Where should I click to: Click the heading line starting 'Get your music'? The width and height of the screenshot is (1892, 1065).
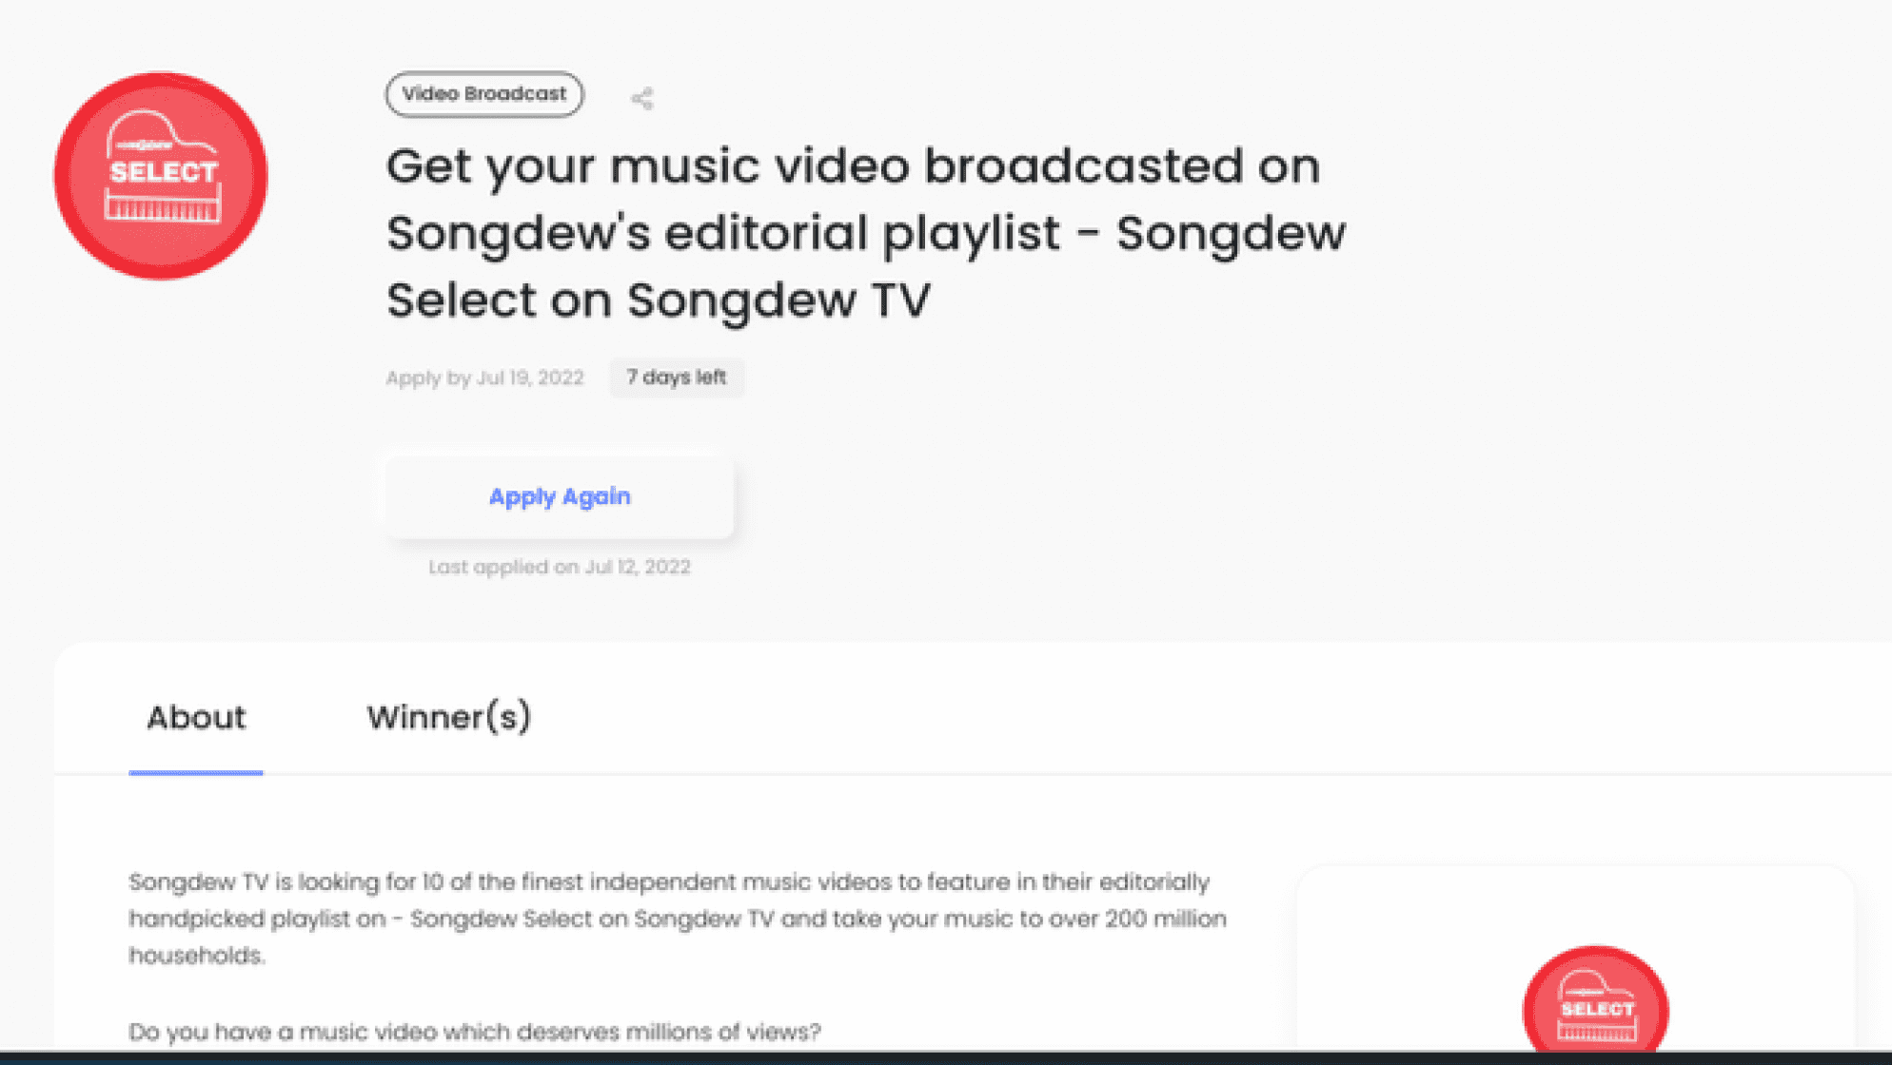click(852, 166)
